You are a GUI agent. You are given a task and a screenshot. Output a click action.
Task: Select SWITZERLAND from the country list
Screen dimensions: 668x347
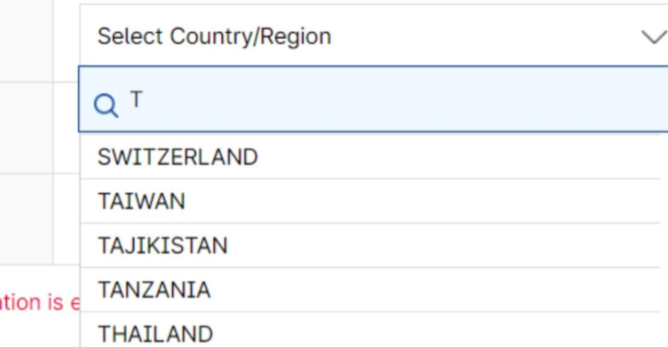coord(177,157)
